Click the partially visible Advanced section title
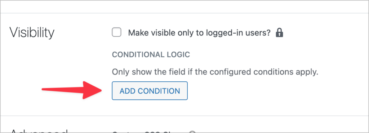The height and width of the screenshot is (133, 369). point(39,130)
